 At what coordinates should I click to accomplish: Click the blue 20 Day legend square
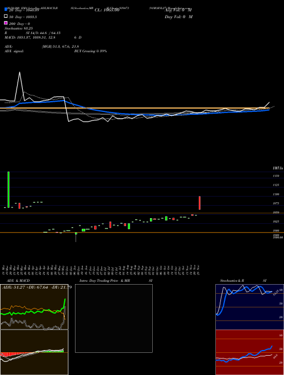(6, 10)
